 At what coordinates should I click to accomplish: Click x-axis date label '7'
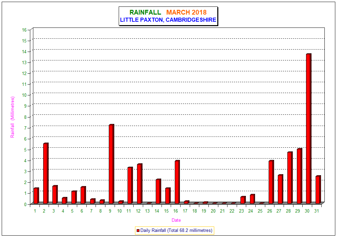pyautogui.click(x=91, y=211)
